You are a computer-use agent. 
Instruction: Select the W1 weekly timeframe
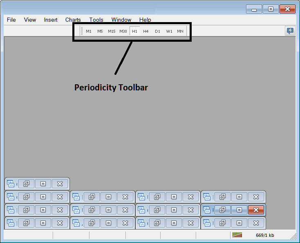click(169, 31)
